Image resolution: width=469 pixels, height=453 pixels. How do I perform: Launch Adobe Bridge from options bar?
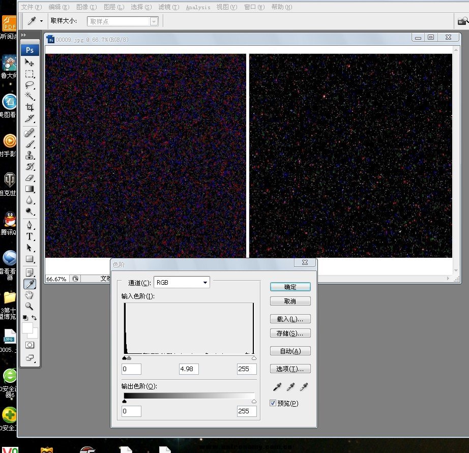pyautogui.click(x=463, y=21)
